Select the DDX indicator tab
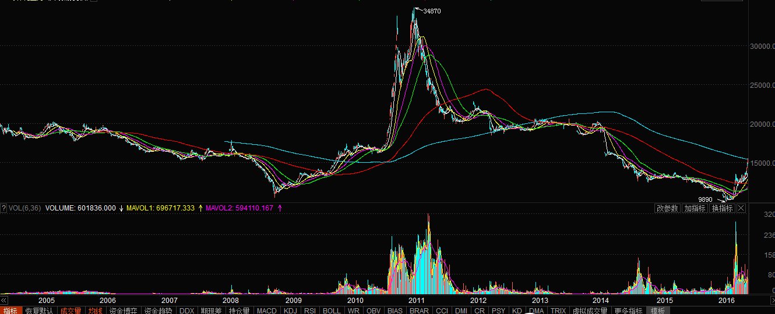Screen dimensions: 775x314 [x=186, y=311]
